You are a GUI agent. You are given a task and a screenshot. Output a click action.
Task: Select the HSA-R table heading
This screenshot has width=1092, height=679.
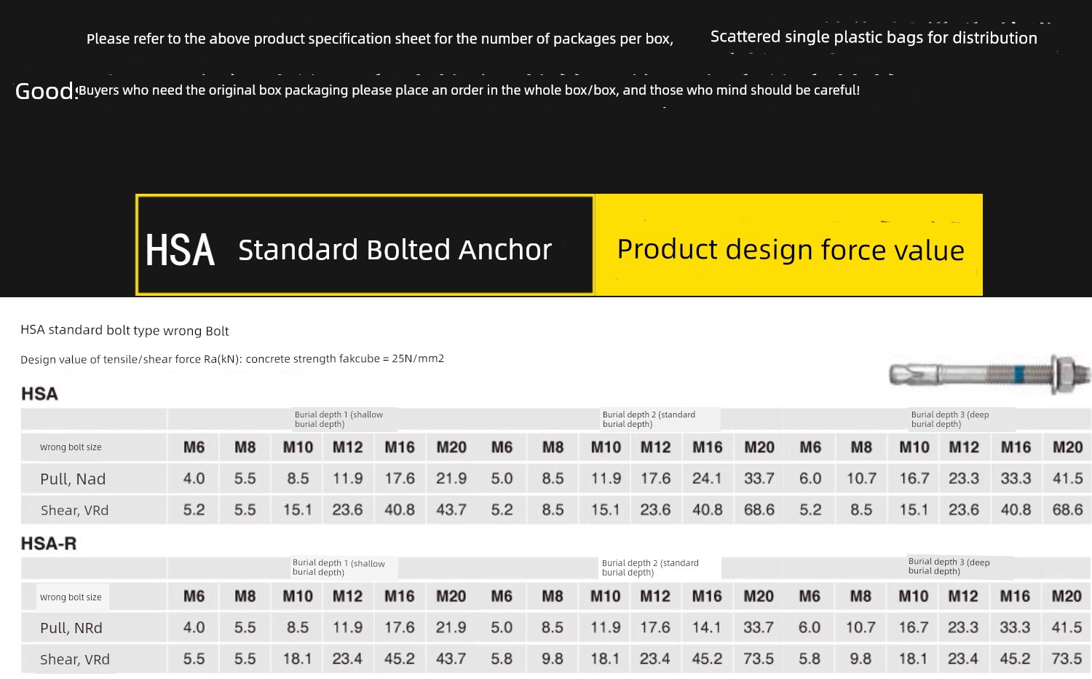point(49,543)
